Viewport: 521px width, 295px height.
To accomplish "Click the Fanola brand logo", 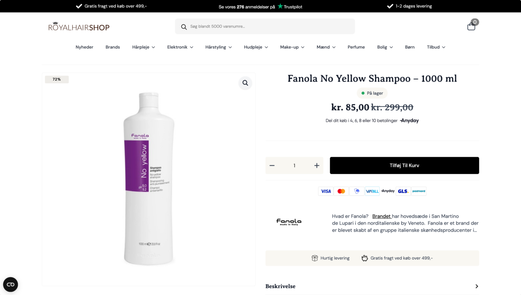I will pos(289,222).
